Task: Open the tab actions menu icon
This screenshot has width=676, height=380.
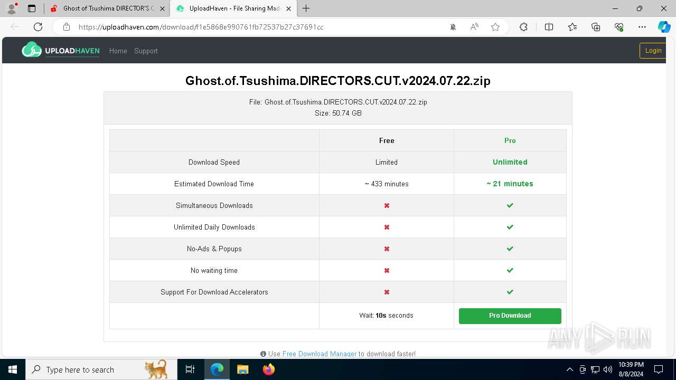Action: (32, 8)
